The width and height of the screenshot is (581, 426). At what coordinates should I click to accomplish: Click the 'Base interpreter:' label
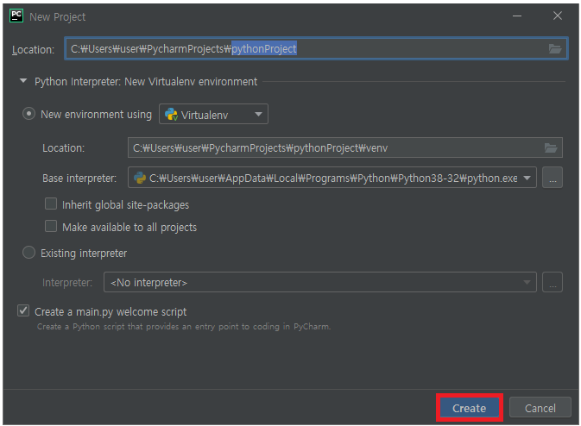point(79,178)
